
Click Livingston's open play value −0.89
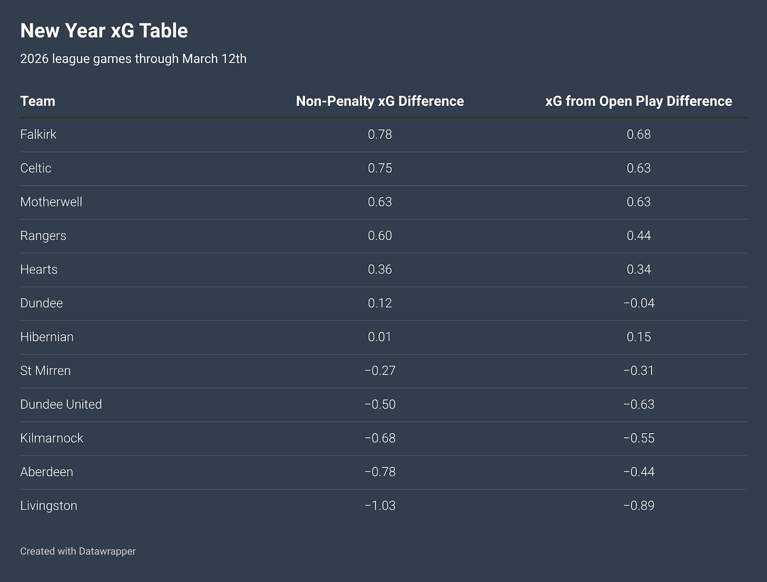(638, 505)
